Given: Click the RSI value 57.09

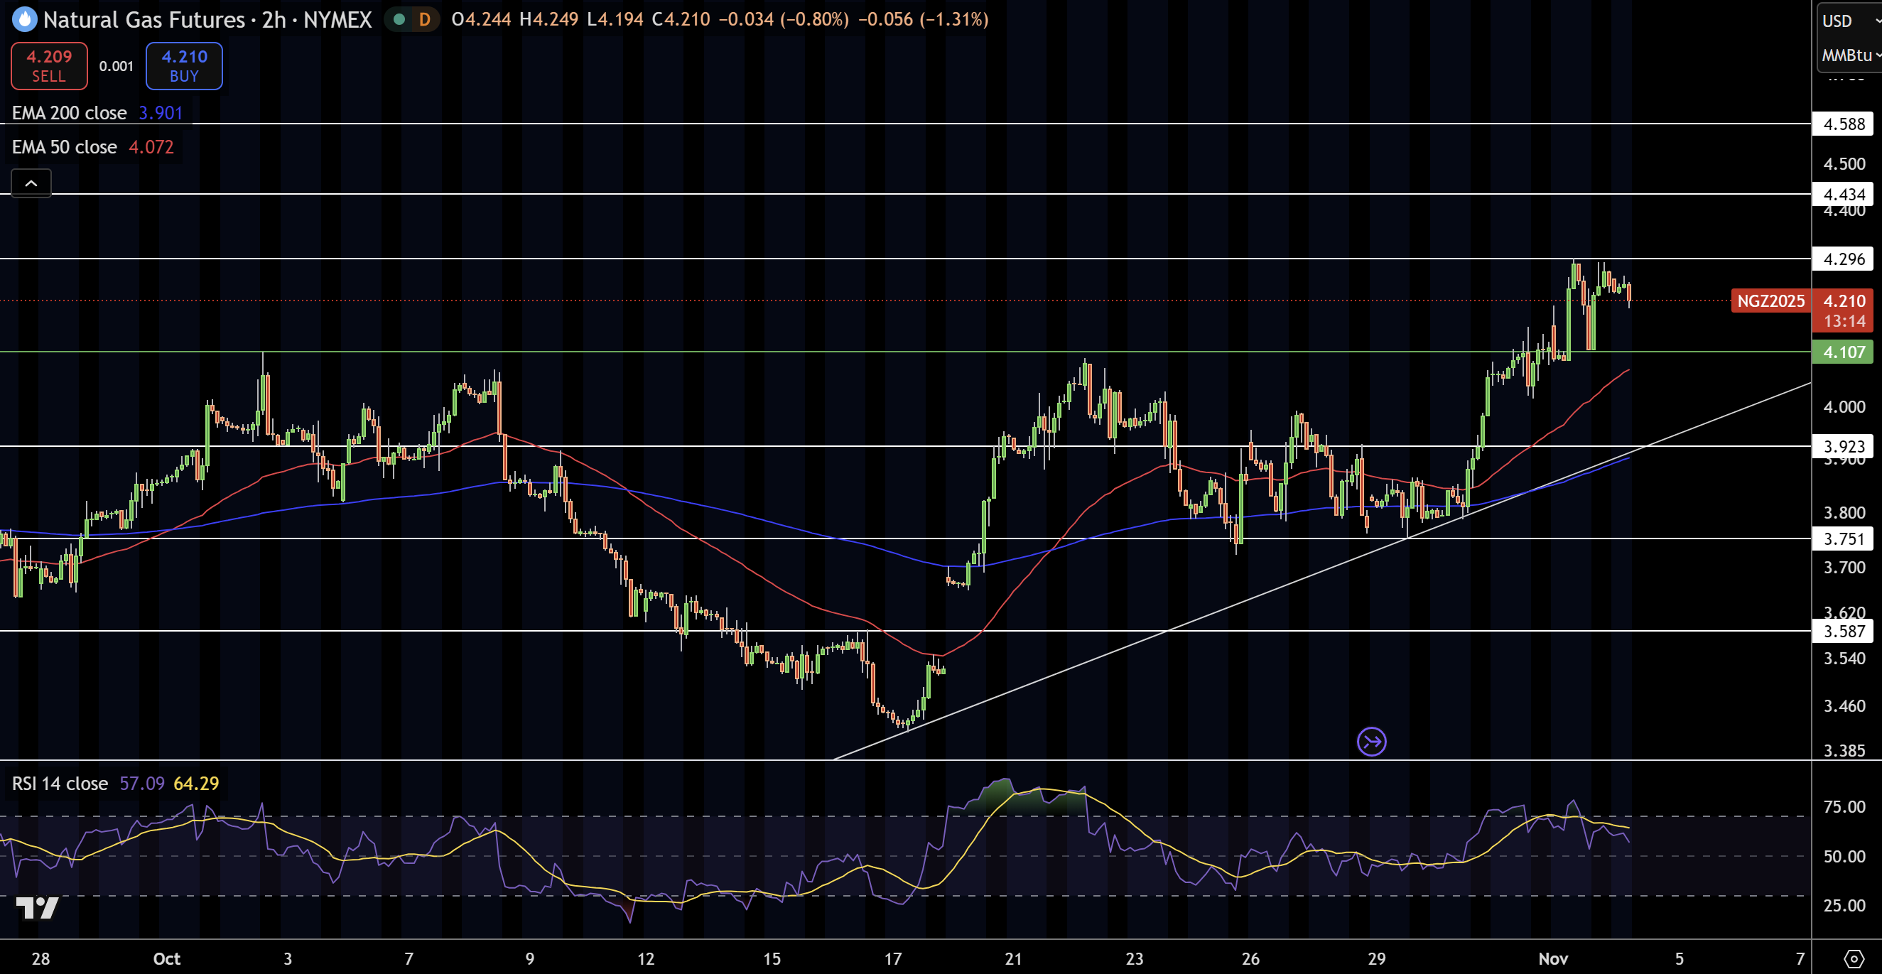Looking at the screenshot, I should tap(141, 784).
